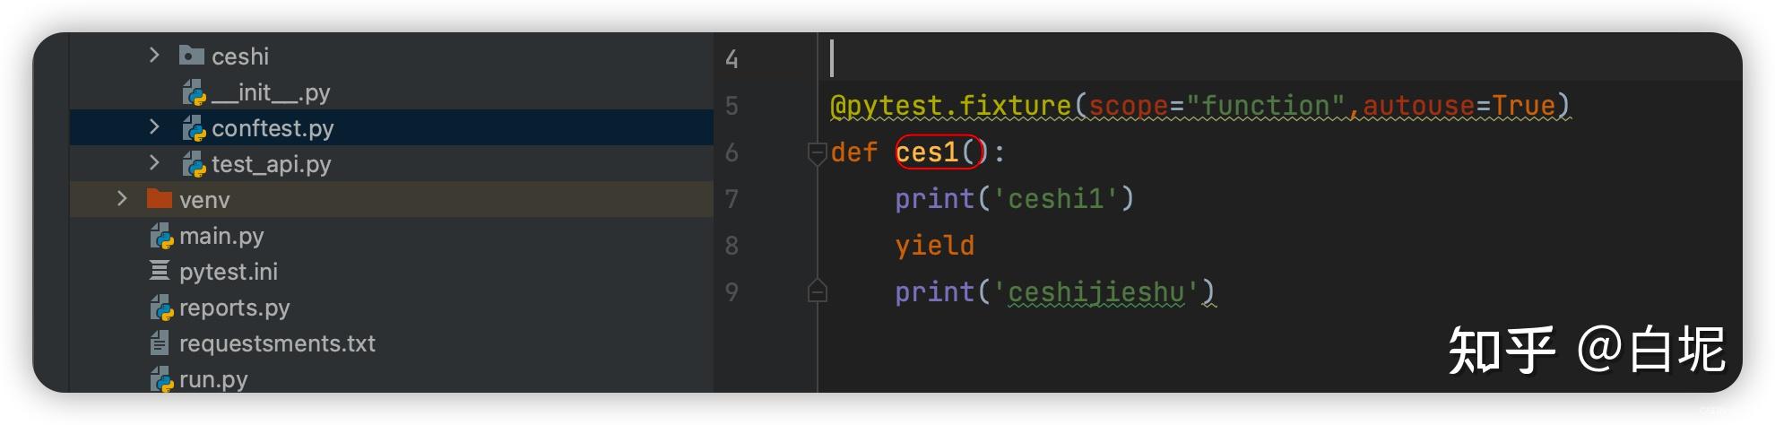Collapse the def ces1 code fold marker
Image resolution: width=1775 pixels, height=425 pixels.
tap(817, 153)
